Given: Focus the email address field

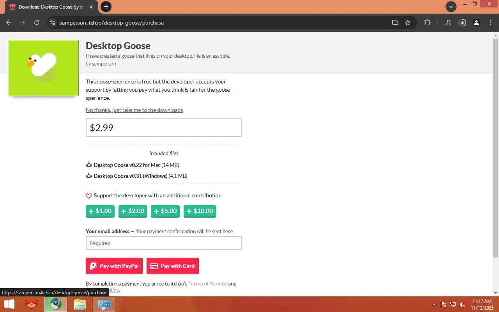Looking at the screenshot, I should click(x=164, y=243).
